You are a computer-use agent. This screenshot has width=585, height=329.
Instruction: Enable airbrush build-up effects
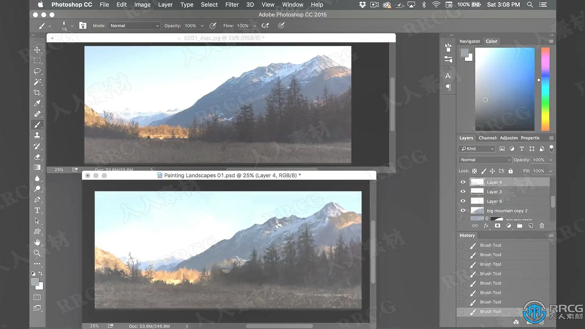click(265, 26)
